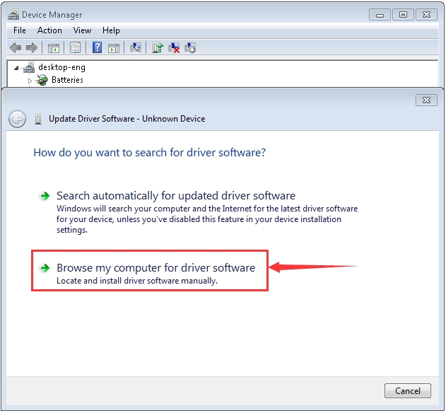Select the desktop-eng tree item label
Image resolution: width=446 pixels, height=413 pixels.
[x=61, y=67]
